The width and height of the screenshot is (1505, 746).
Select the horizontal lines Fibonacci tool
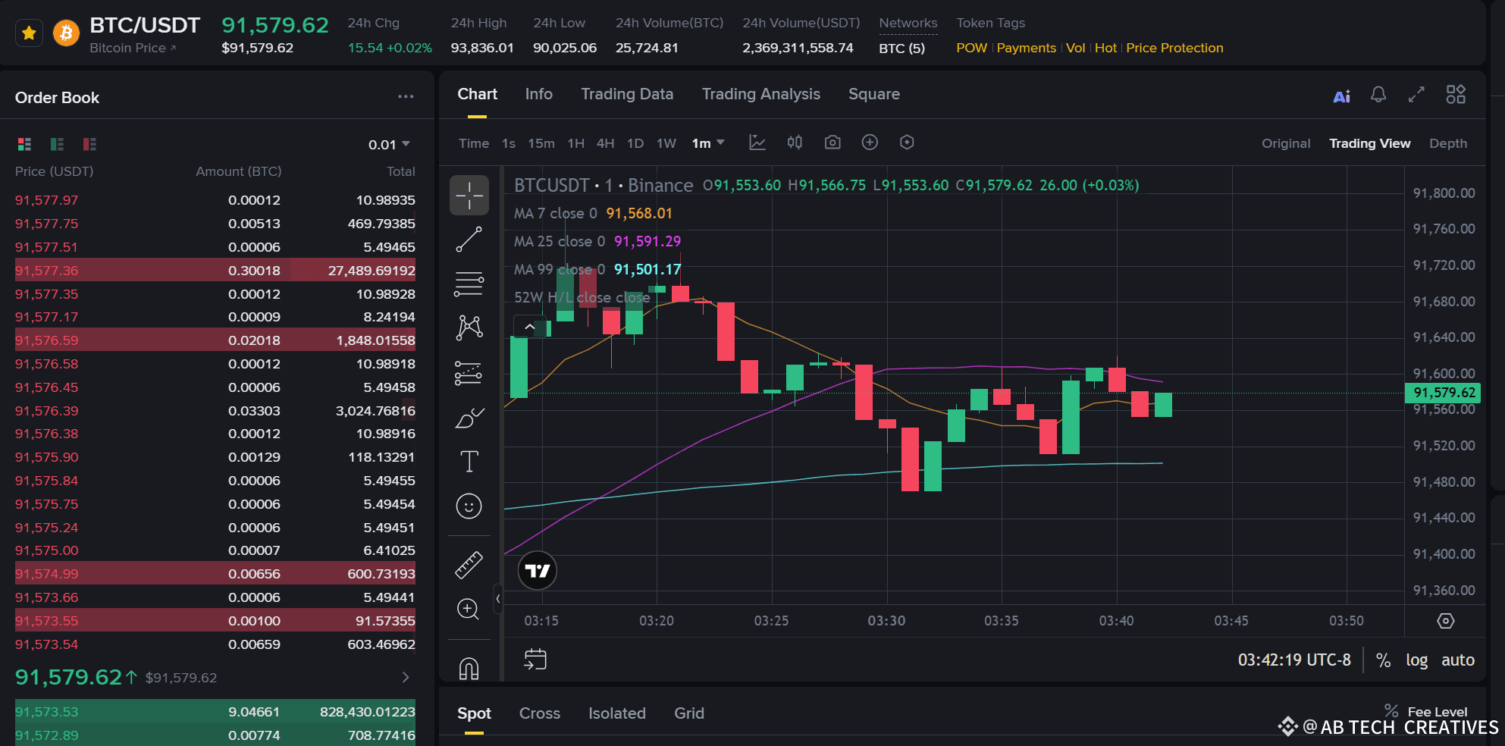point(469,284)
